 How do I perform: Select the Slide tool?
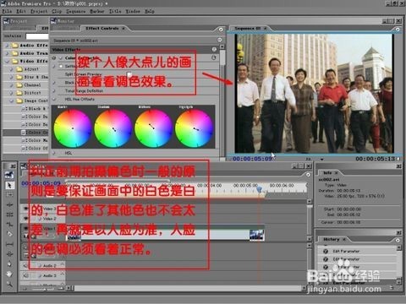click(x=9, y=254)
